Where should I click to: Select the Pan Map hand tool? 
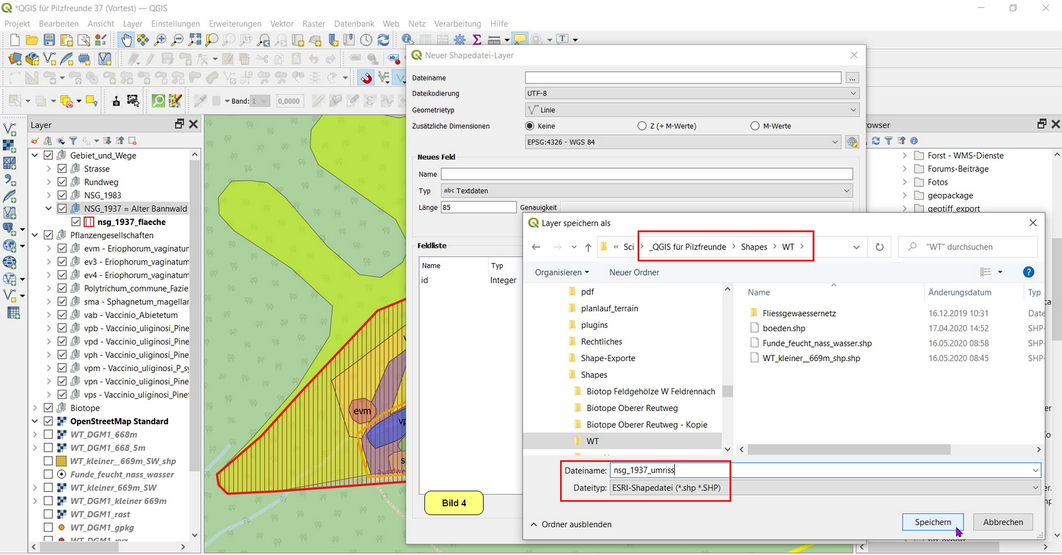125,40
